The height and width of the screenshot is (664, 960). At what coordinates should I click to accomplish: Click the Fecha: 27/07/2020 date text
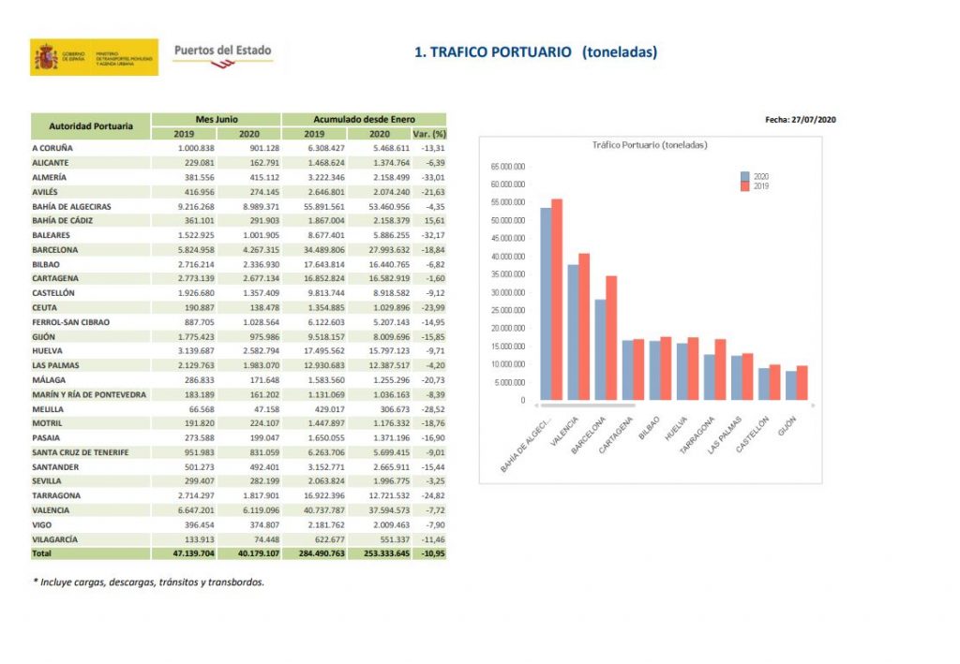[x=800, y=120]
